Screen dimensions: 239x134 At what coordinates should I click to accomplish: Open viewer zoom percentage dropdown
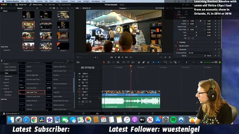78,8
